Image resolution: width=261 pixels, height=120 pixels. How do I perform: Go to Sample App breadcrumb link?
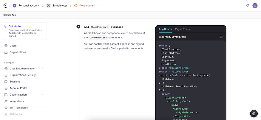coord(60,5)
